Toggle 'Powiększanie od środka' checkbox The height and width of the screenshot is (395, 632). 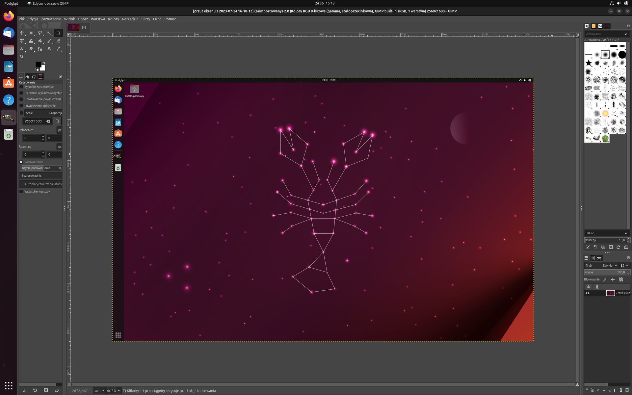pyautogui.click(x=21, y=106)
